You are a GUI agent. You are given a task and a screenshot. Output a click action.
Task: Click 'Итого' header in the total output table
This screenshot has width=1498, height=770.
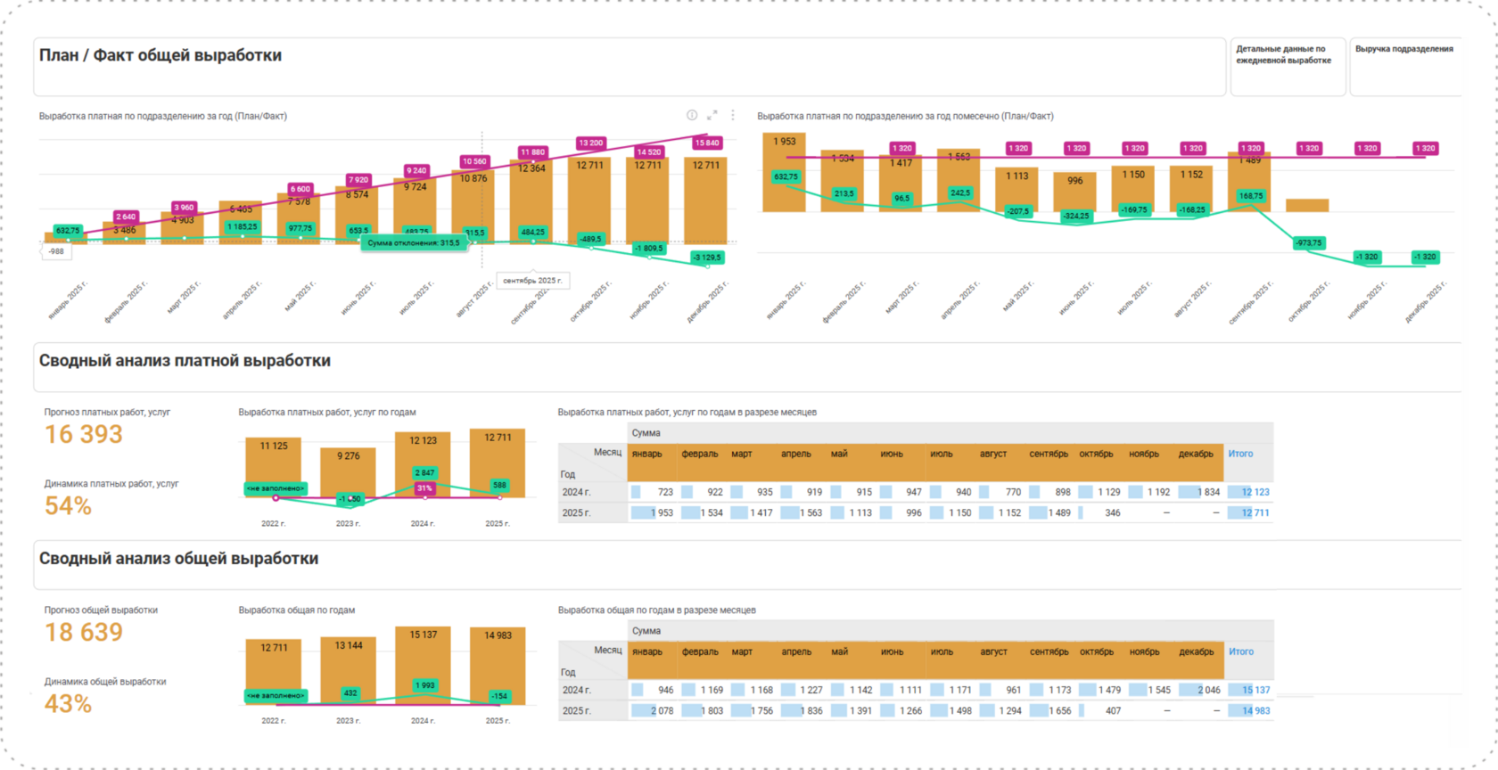click(1241, 651)
